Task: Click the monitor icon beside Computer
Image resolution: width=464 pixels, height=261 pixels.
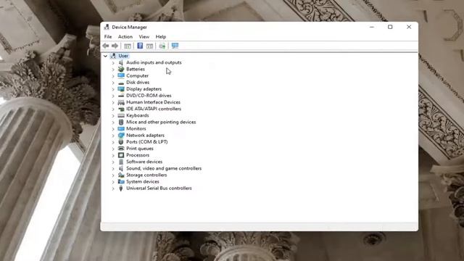Action: coord(121,75)
